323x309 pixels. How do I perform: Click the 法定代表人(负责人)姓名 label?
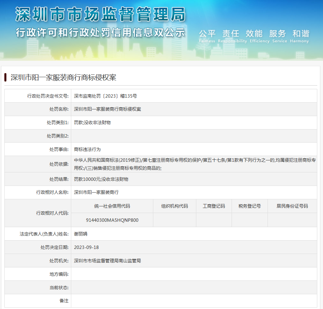coord(44,234)
